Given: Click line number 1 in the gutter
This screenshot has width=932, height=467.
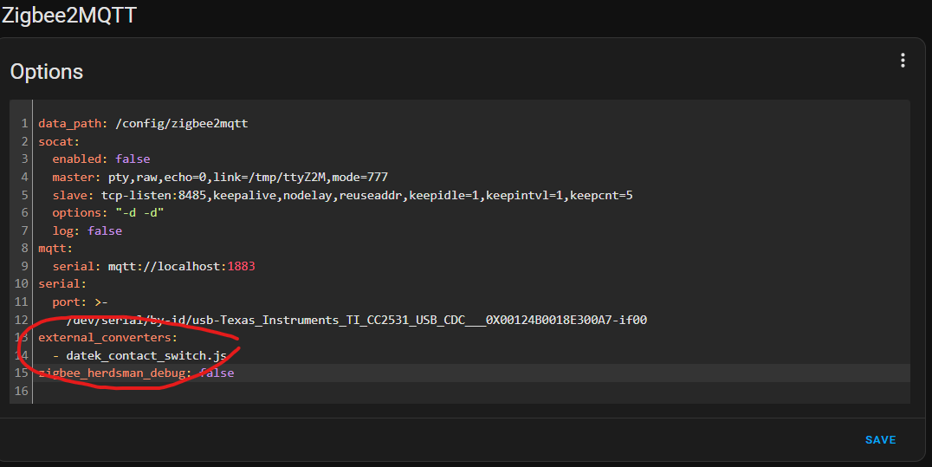Looking at the screenshot, I should pyautogui.click(x=24, y=124).
